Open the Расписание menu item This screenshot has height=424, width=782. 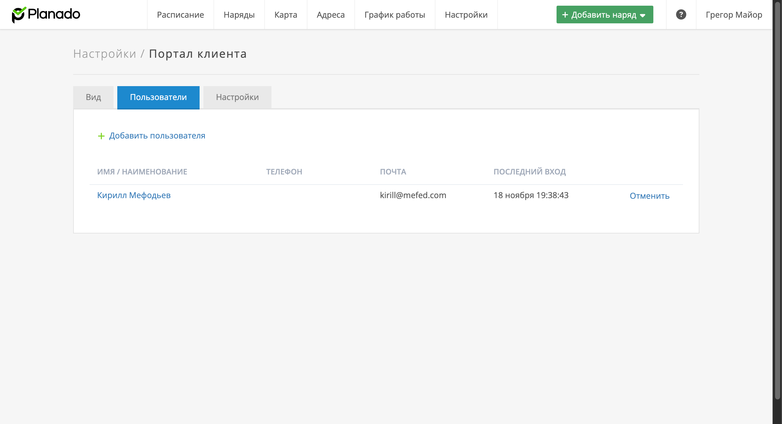[x=180, y=15]
